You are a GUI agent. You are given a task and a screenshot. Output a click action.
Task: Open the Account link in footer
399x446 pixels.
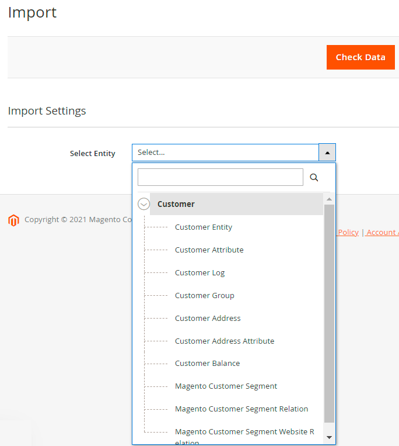(x=383, y=233)
